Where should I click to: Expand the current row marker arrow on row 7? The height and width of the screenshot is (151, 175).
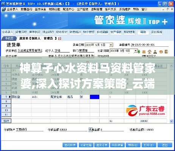click(10, 97)
